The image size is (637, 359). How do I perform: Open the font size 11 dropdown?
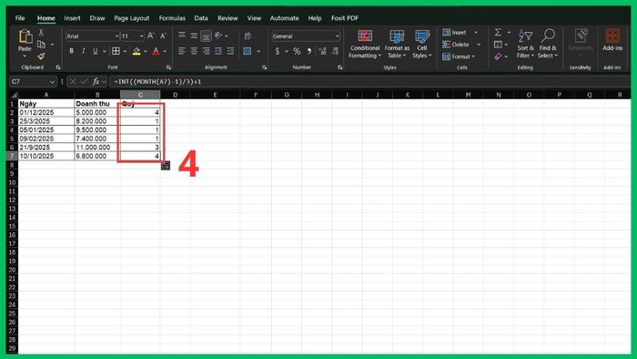[x=141, y=36]
